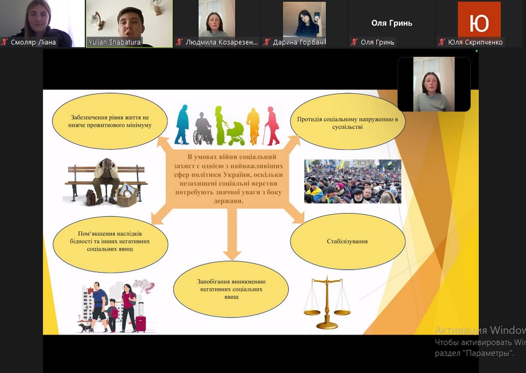The height and width of the screenshot is (373, 526).
Task: Click the floating speaker video window
Action: (434, 84)
